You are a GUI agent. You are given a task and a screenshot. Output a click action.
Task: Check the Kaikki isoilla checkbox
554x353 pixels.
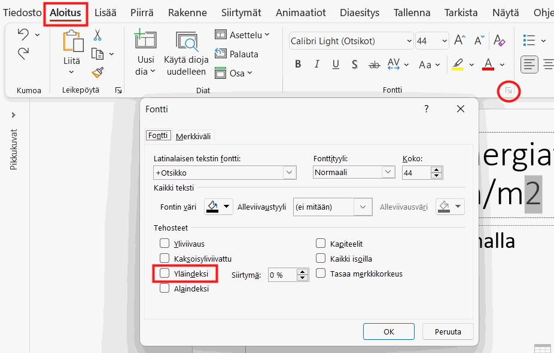point(321,258)
